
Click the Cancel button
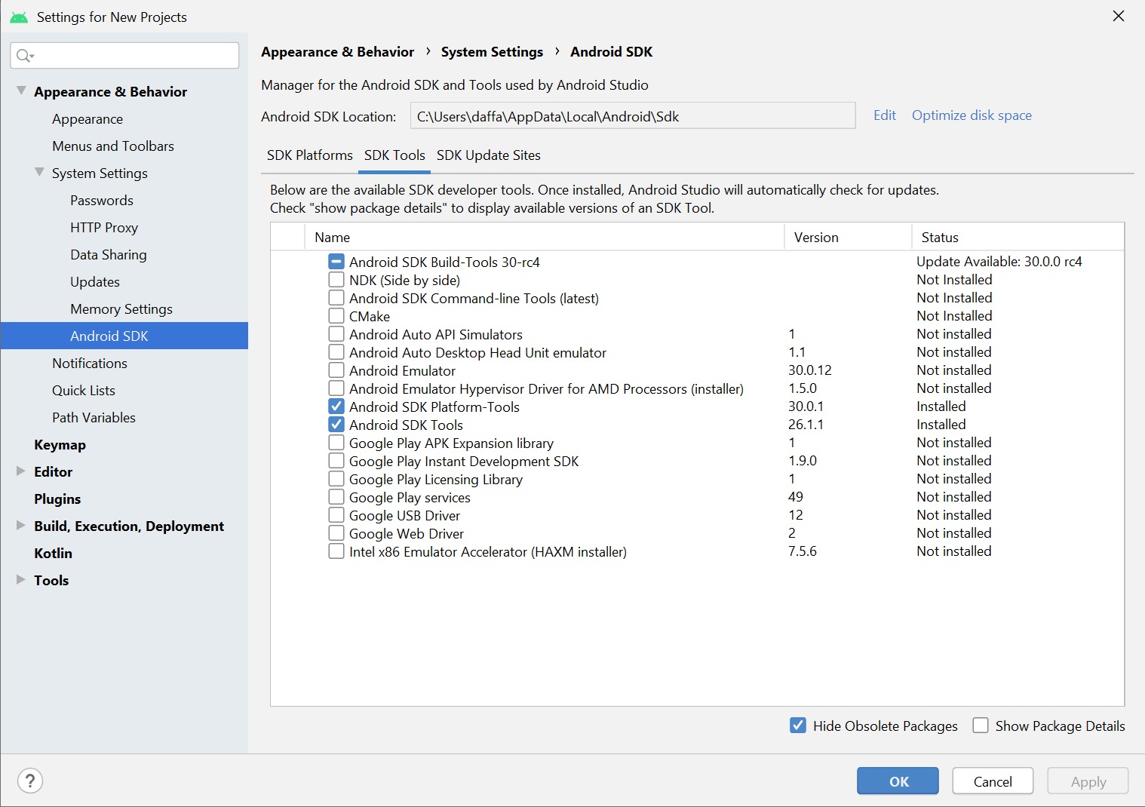(993, 781)
